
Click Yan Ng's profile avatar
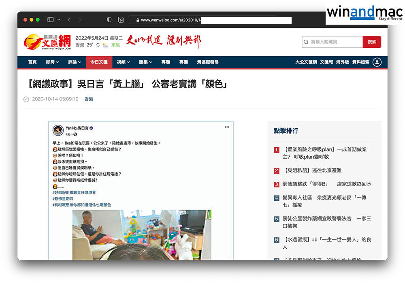click(x=58, y=130)
